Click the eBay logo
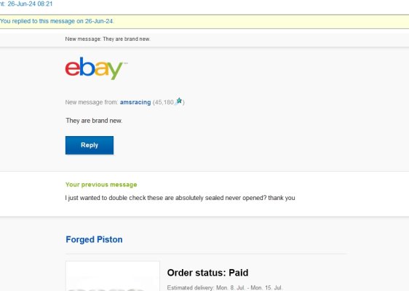The image size is (409, 291). pos(96,68)
